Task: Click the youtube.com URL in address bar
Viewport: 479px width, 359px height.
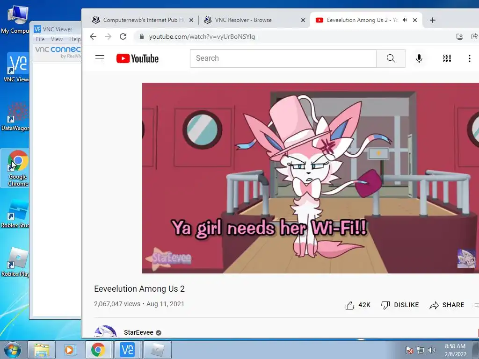Action: click(x=202, y=36)
